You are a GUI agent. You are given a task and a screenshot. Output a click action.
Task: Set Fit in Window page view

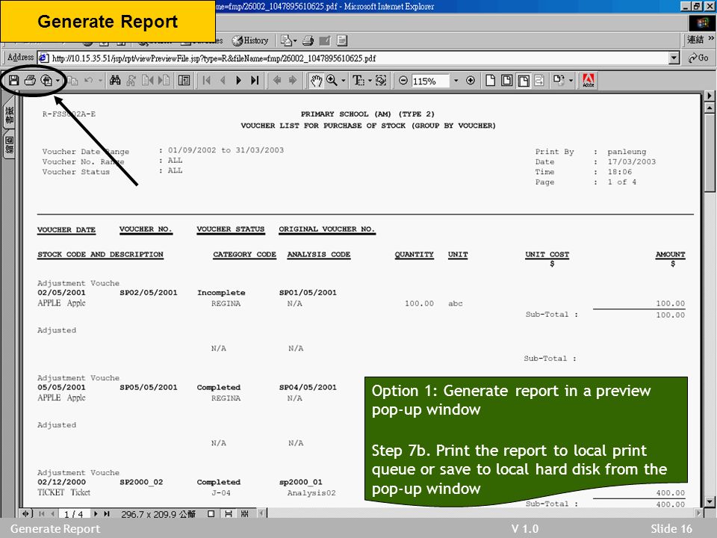click(506, 81)
